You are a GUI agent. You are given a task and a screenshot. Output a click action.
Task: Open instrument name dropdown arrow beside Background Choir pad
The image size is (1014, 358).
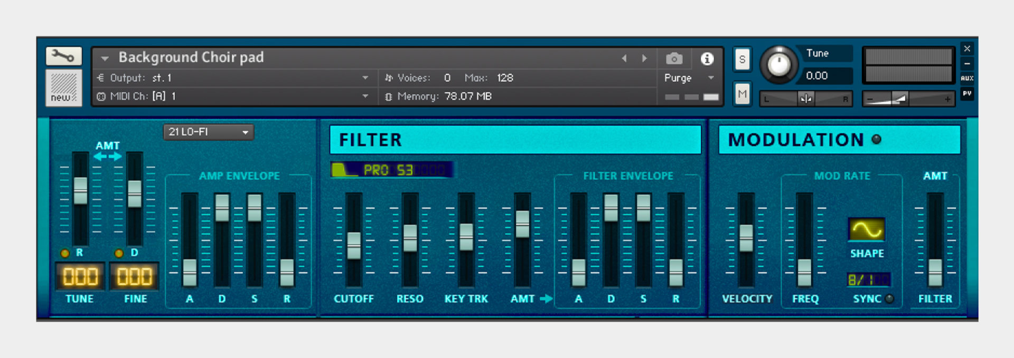click(x=105, y=58)
